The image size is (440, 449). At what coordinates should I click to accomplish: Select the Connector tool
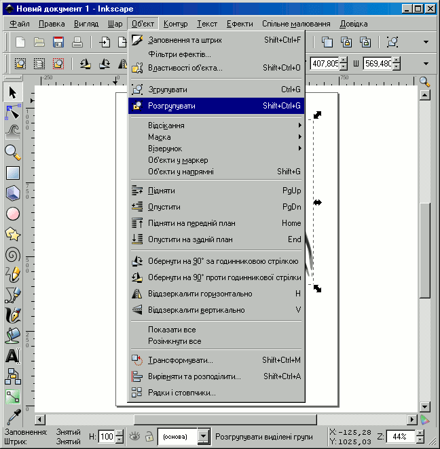13,376
